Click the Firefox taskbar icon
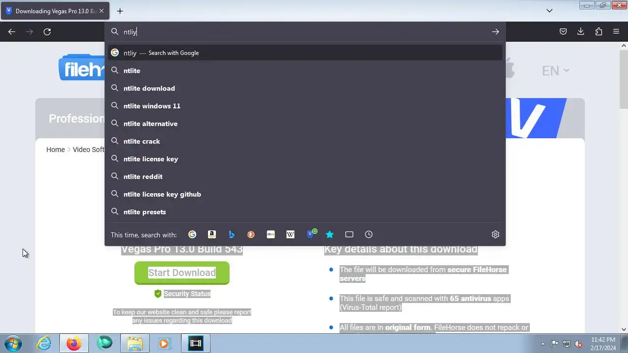Screen dimensions: 628x353 74,344
